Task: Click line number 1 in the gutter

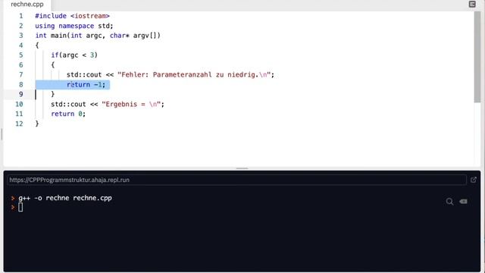Action: pyautogui.click(x=21, y=16)
